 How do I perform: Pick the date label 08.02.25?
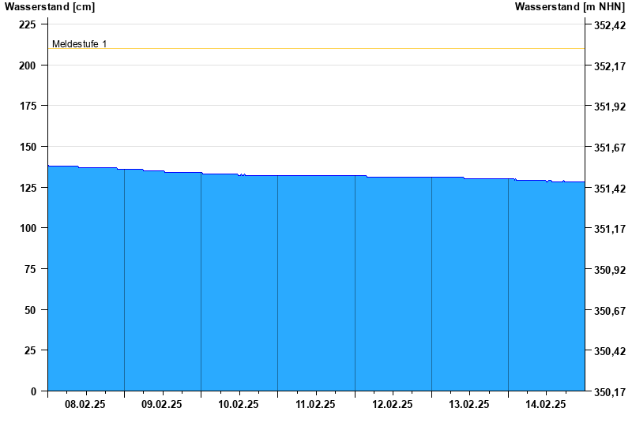pos(85,404)
